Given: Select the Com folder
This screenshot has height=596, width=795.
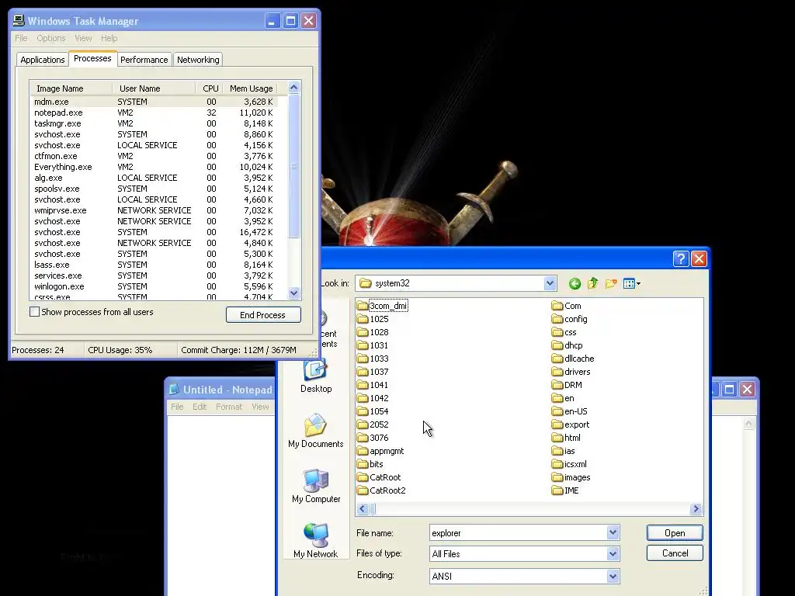Looking at the screenshot, I should [x=566, y=306].
